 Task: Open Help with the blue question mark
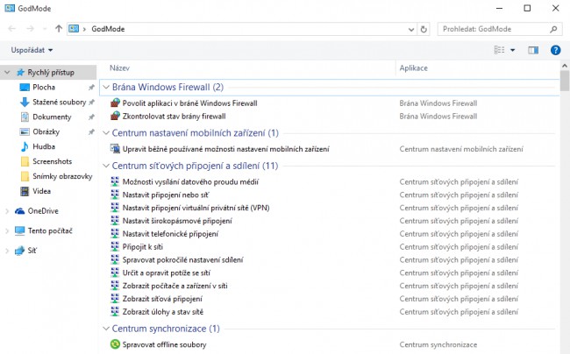555,50
